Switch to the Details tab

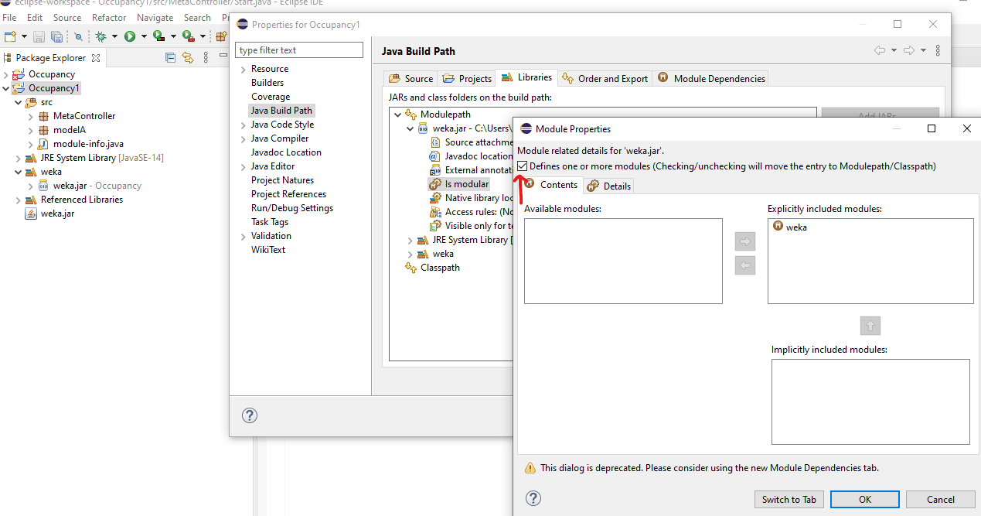click(609, 186)
